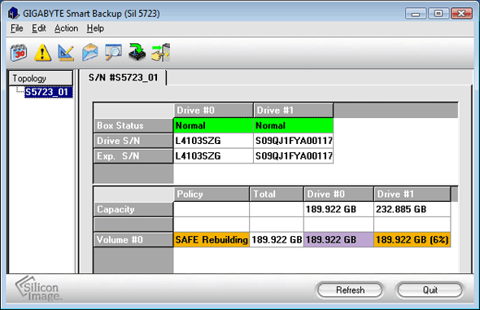Select Exp. S/N value L4103SZG
This screenshot has height=310, width=480.
[x=213, y=156]
